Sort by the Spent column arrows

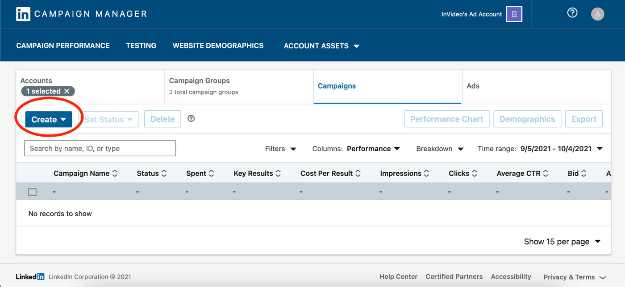[x=211, y=173]
